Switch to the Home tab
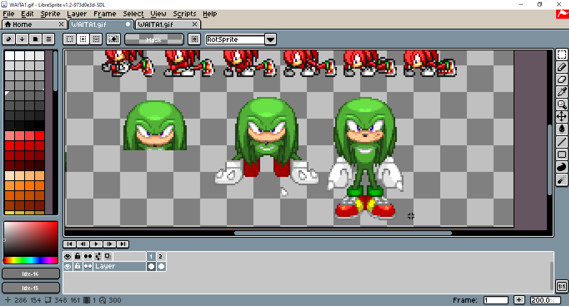 tap(35, 25)
